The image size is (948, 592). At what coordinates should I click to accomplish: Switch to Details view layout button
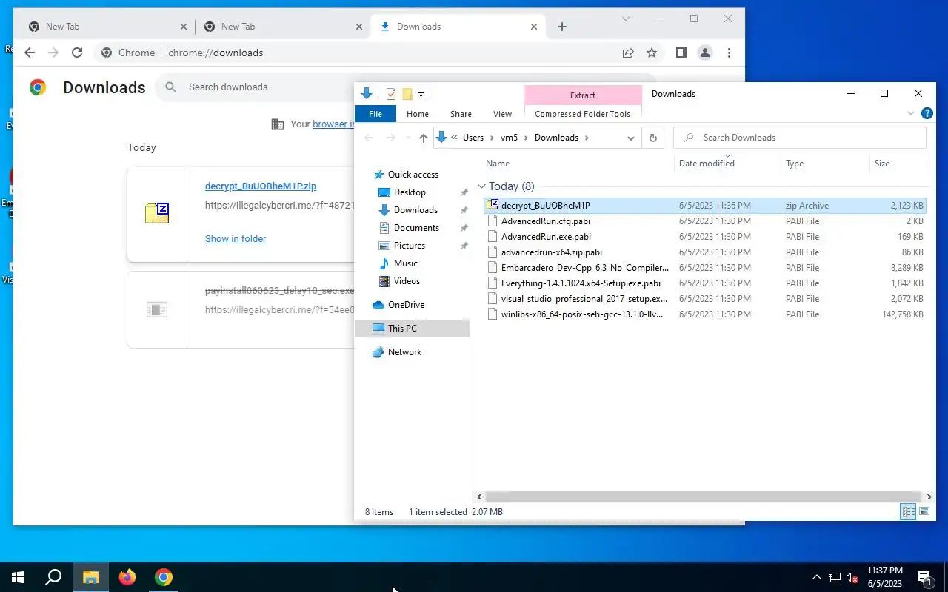click(908, 511)
